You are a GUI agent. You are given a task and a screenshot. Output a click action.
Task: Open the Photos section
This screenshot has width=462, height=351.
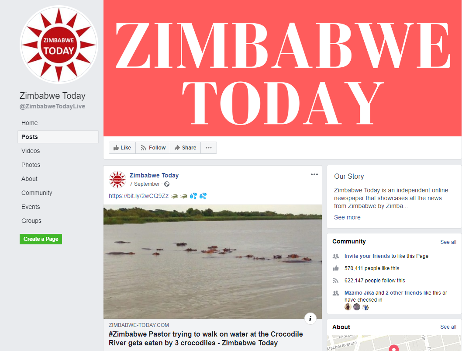click(x=31, y=165)
